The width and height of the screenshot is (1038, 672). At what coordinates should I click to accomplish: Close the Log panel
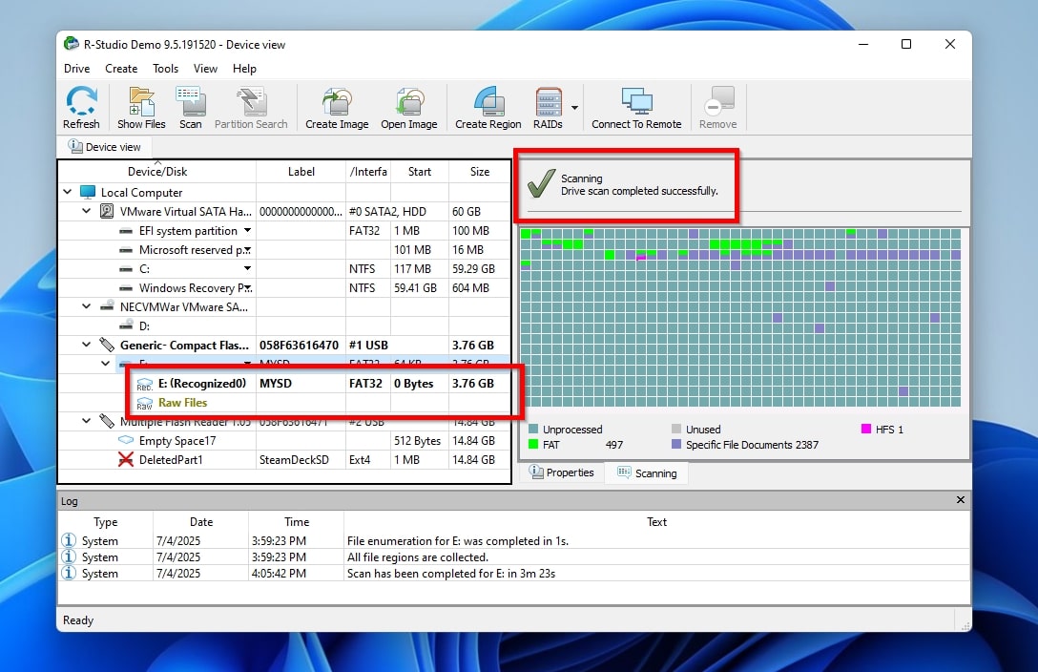coord(961,500)
